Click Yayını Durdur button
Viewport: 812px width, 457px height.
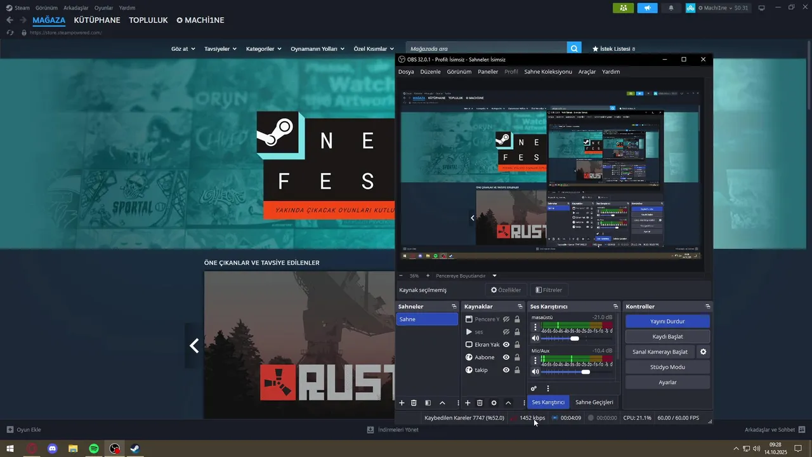coord(667,321)
